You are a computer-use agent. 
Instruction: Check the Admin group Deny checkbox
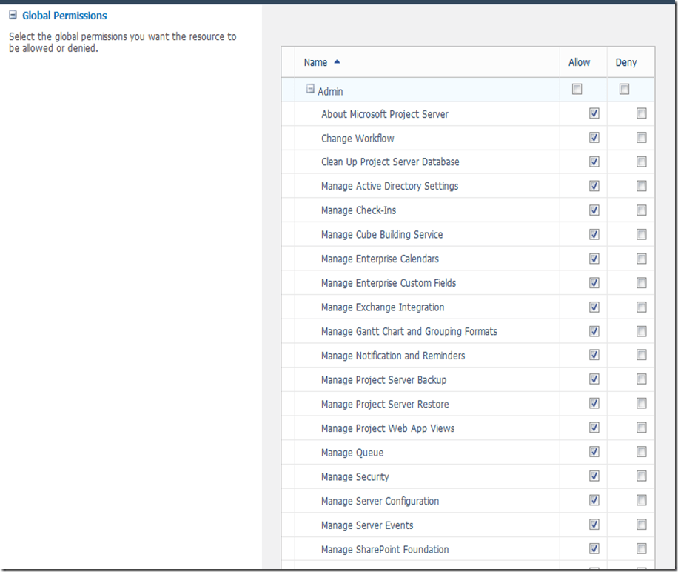pyautogui.click(x=625, y=90)
